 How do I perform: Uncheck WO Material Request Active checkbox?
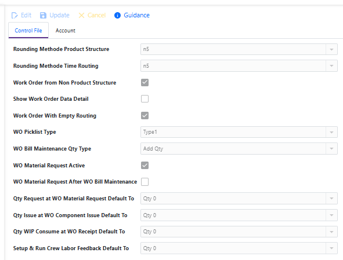145,165
